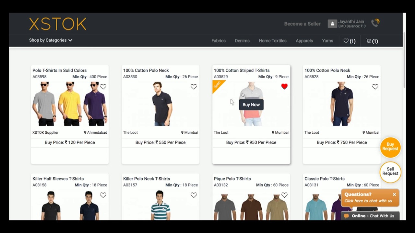Open the Home Textiles menu
415x233 pixels.
pyautogui.click(x=273, y=41)
